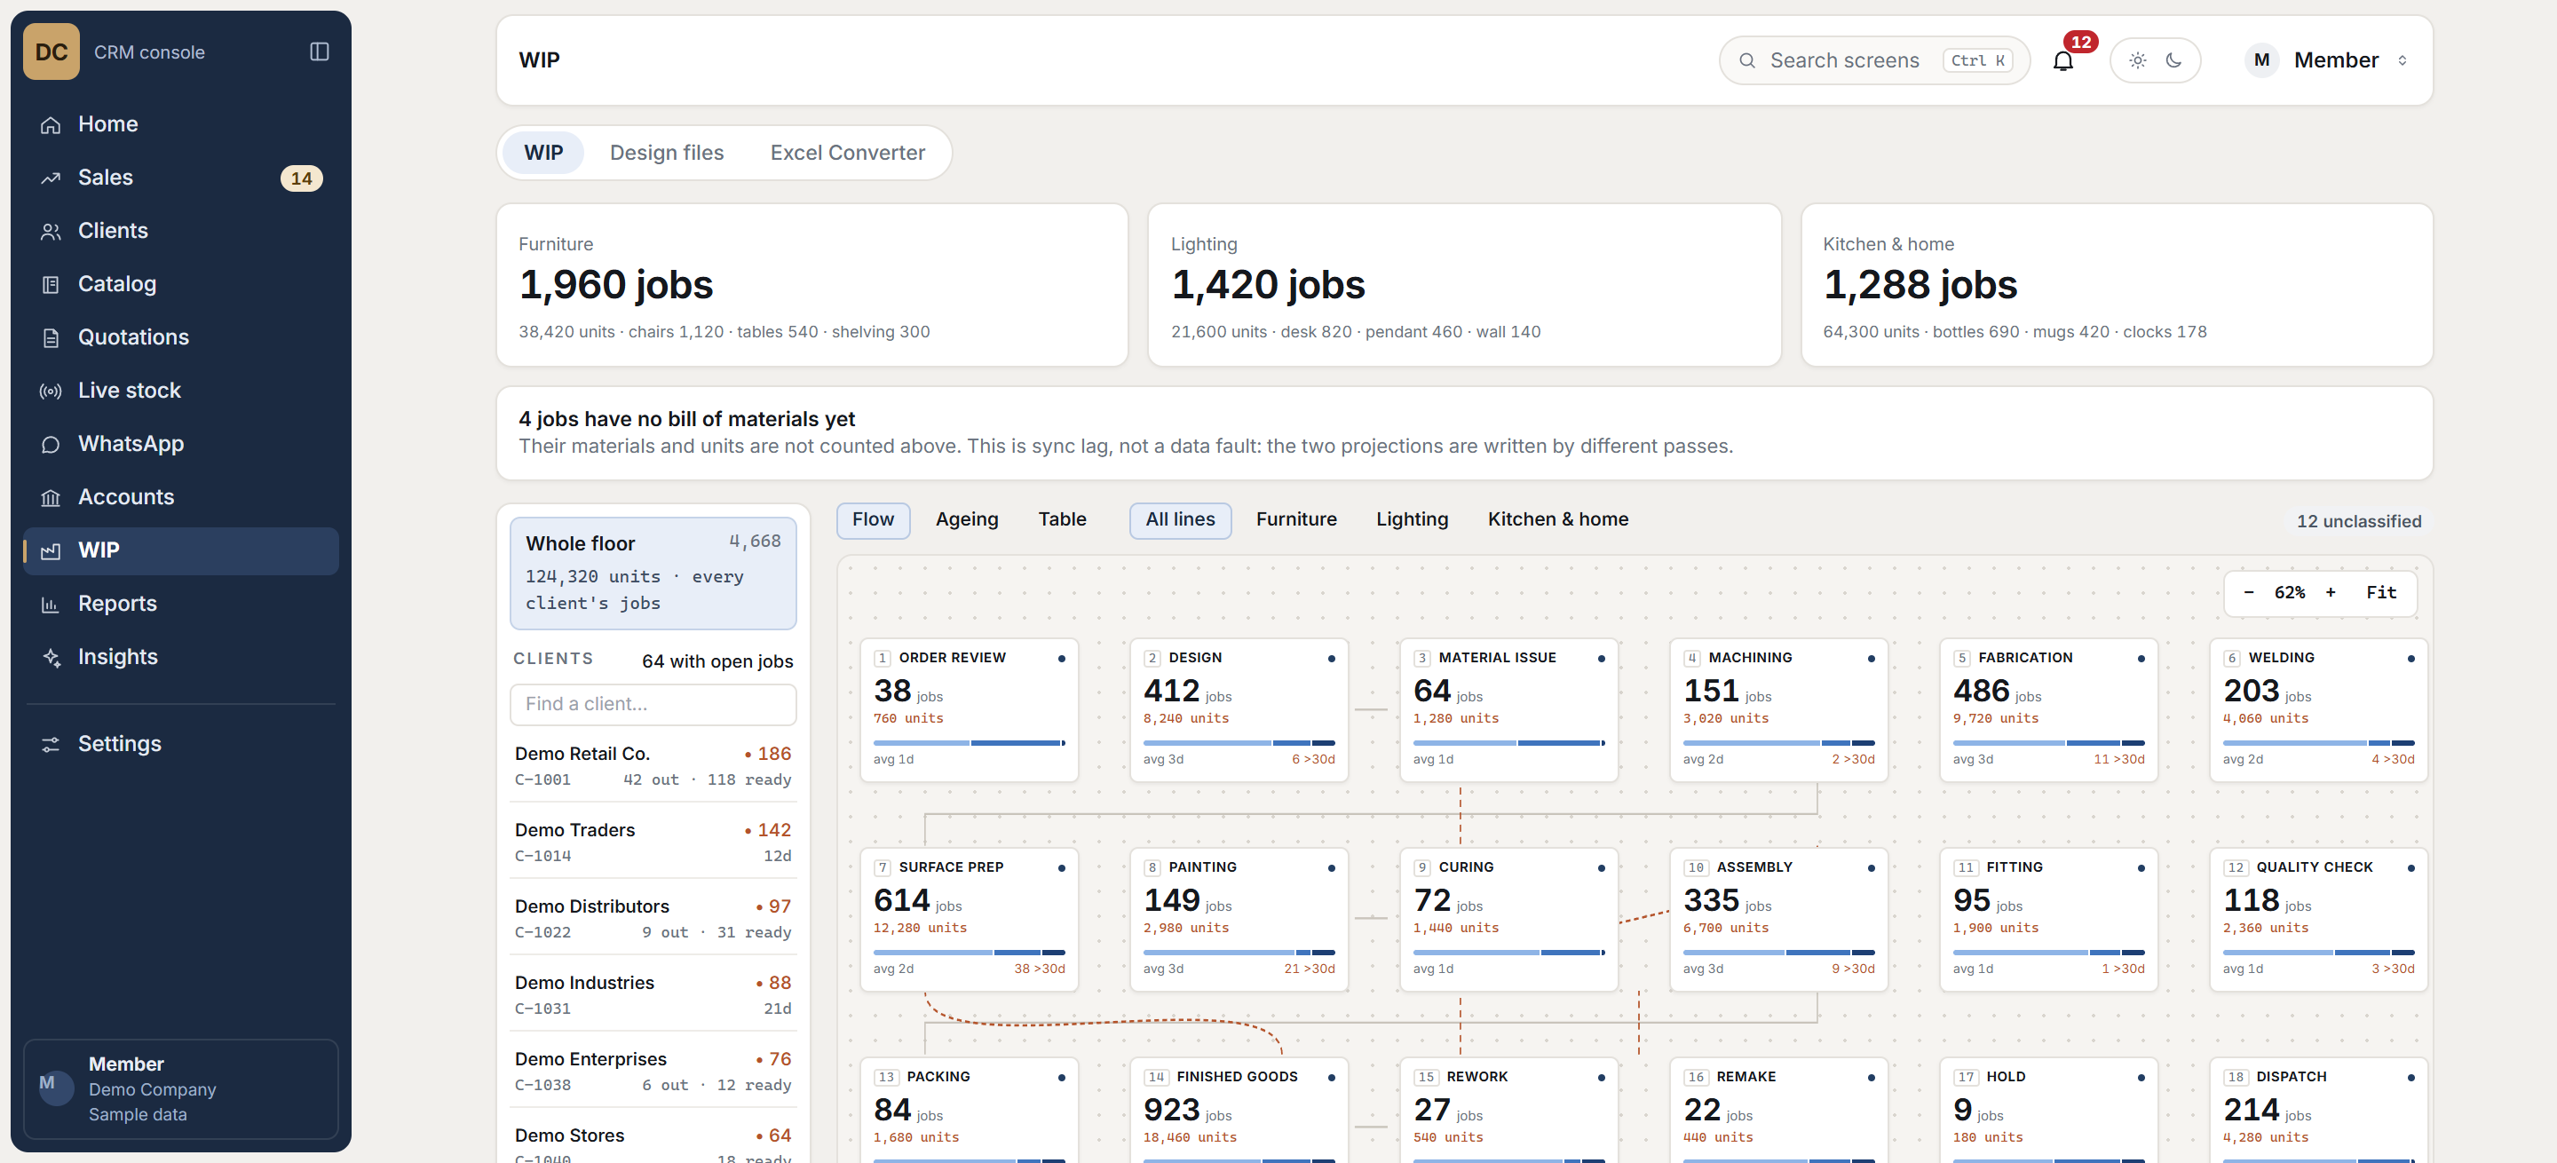This screenshot has height=1163, width=2557.
Task: Open notifications bell with 12 badge
Action: (2063, 60)
